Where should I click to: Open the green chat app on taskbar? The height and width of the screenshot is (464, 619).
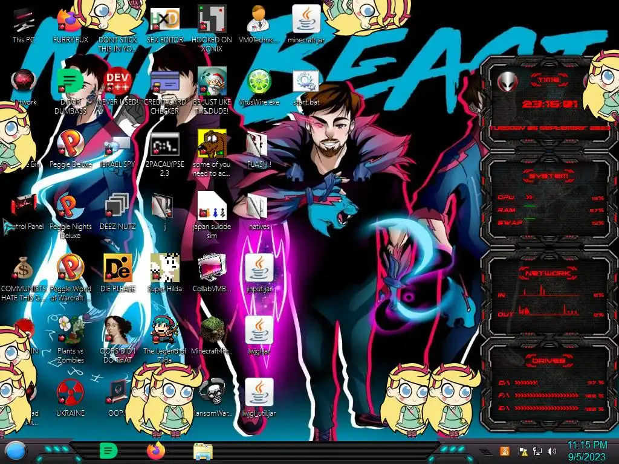point(109,451)
